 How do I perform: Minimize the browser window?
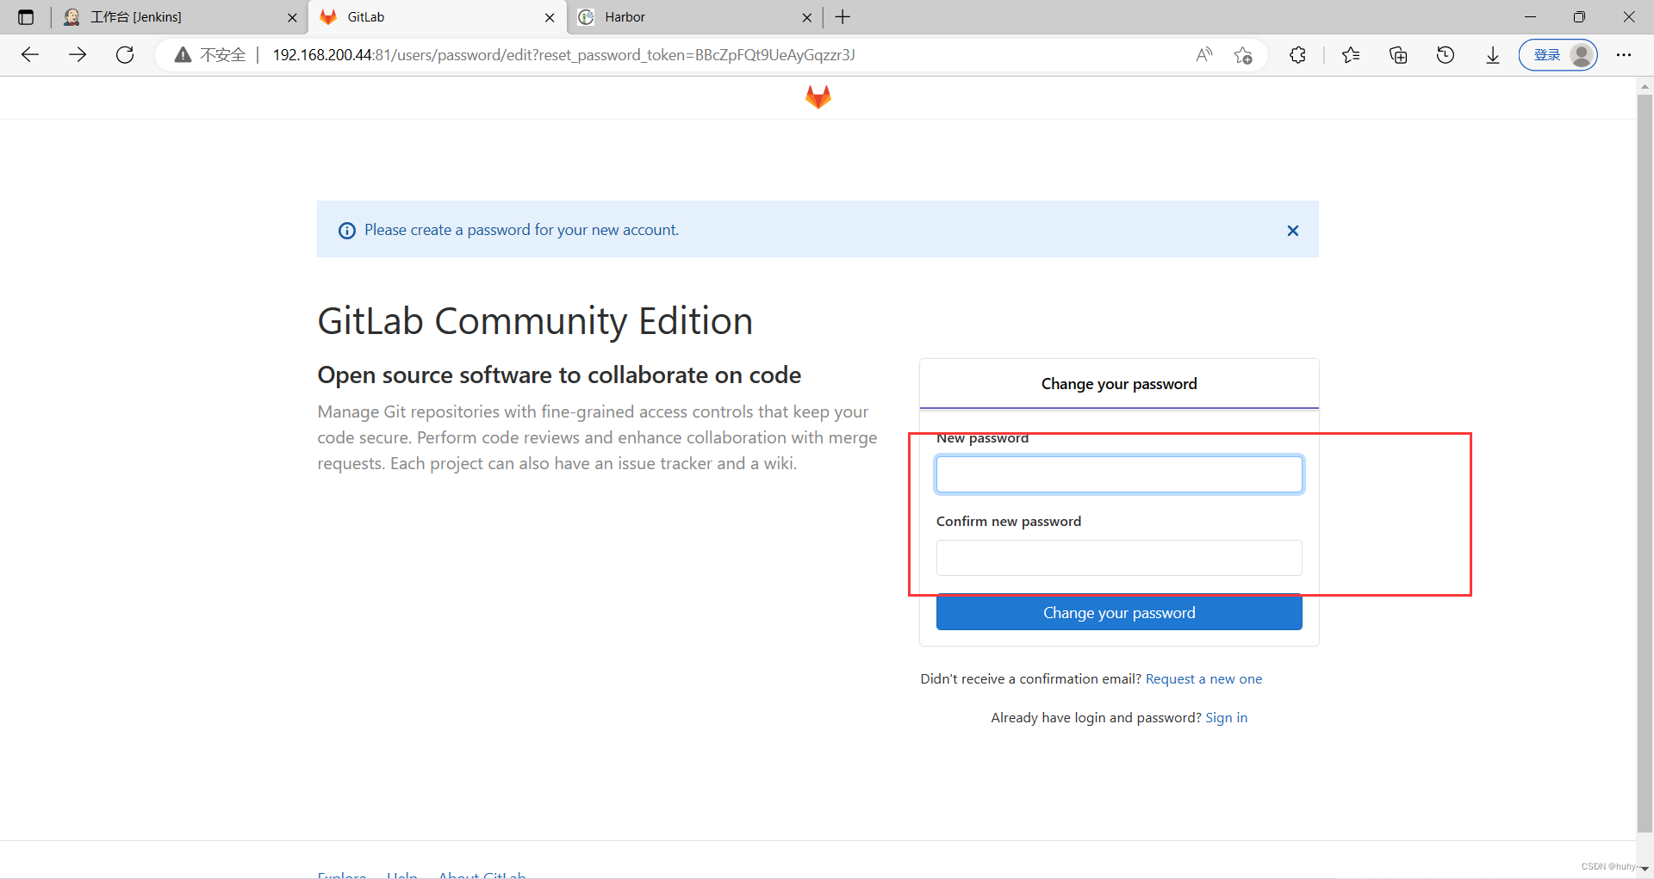click(x=1530, y=17)
